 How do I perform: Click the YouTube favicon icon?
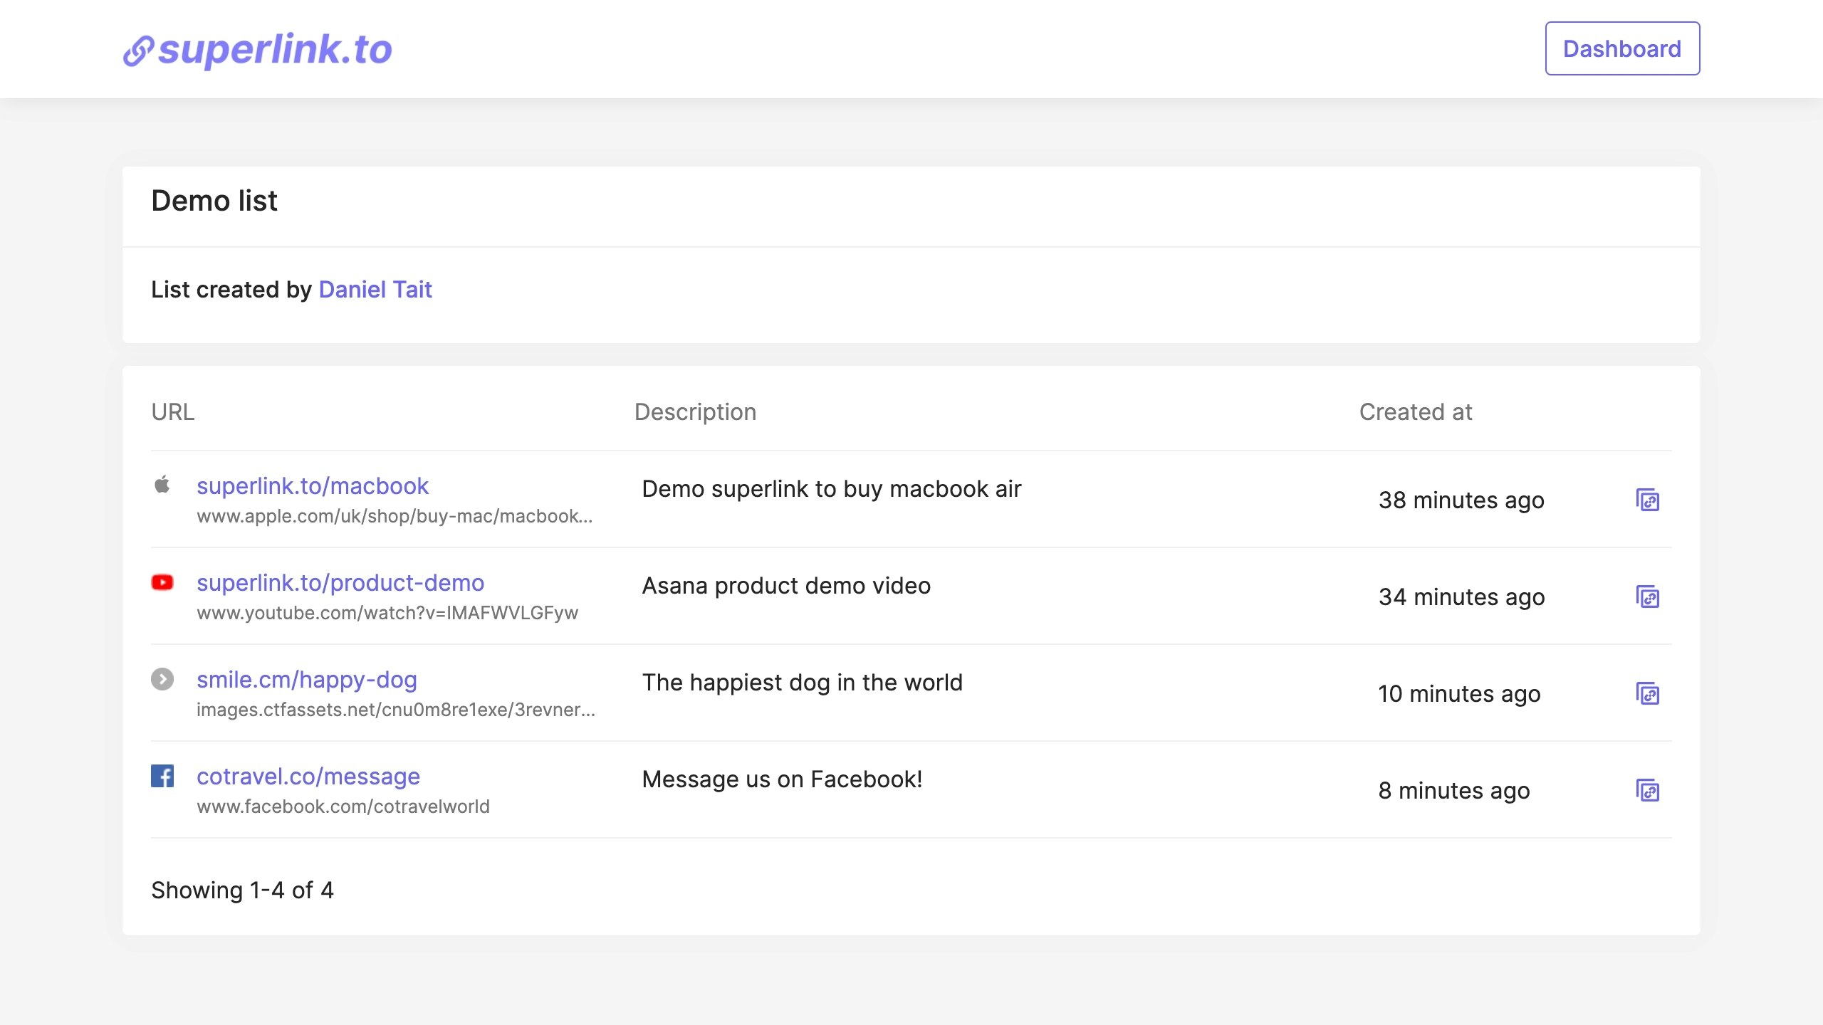[x=162, y=582]
